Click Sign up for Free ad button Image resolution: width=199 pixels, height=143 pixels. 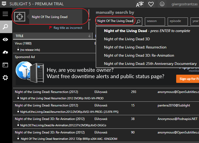pos(188,79)
